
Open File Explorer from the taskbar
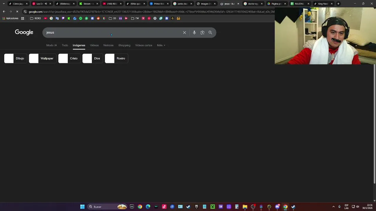click(245, 207)
